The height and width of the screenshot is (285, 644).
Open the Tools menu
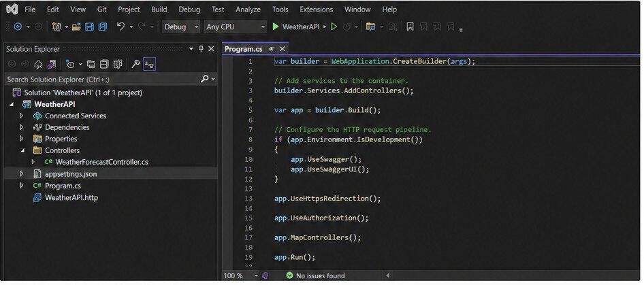click(280, 9)
